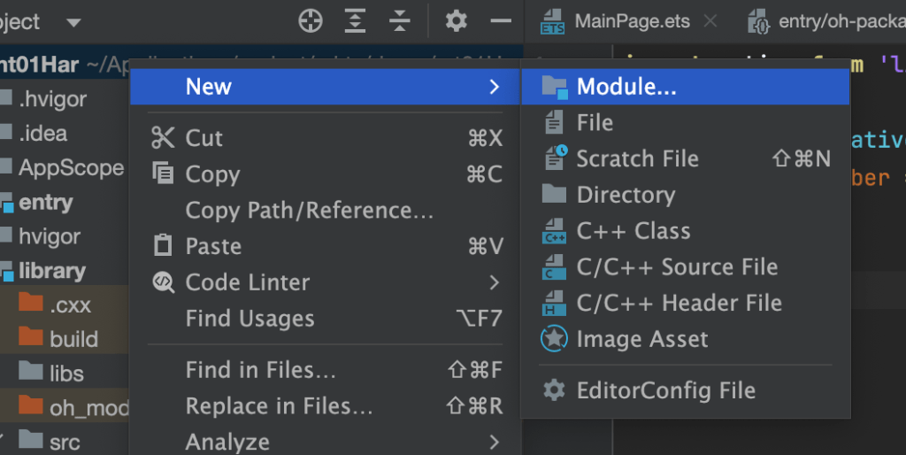Open project panel settings gear icon
Viewport: 906px width, 455px height.
coord(457,21)
